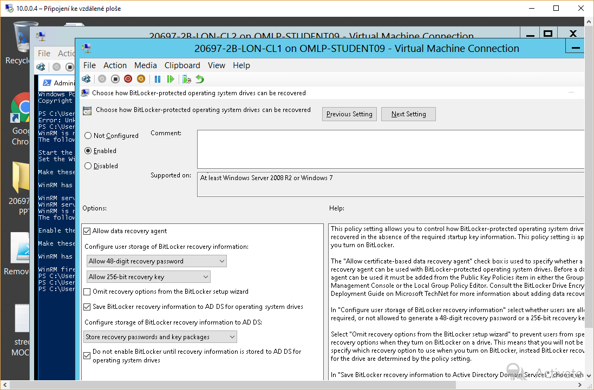Click the Previous Setting button
This screenshot has height=390, width=594.
[x=349, y=114]
